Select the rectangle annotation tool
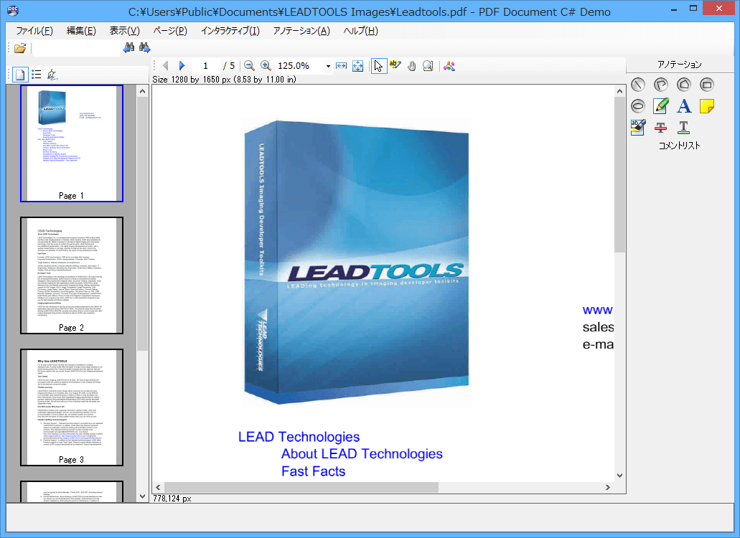Image resolution: width=740 pixels, height=538 pixels. 706,85
